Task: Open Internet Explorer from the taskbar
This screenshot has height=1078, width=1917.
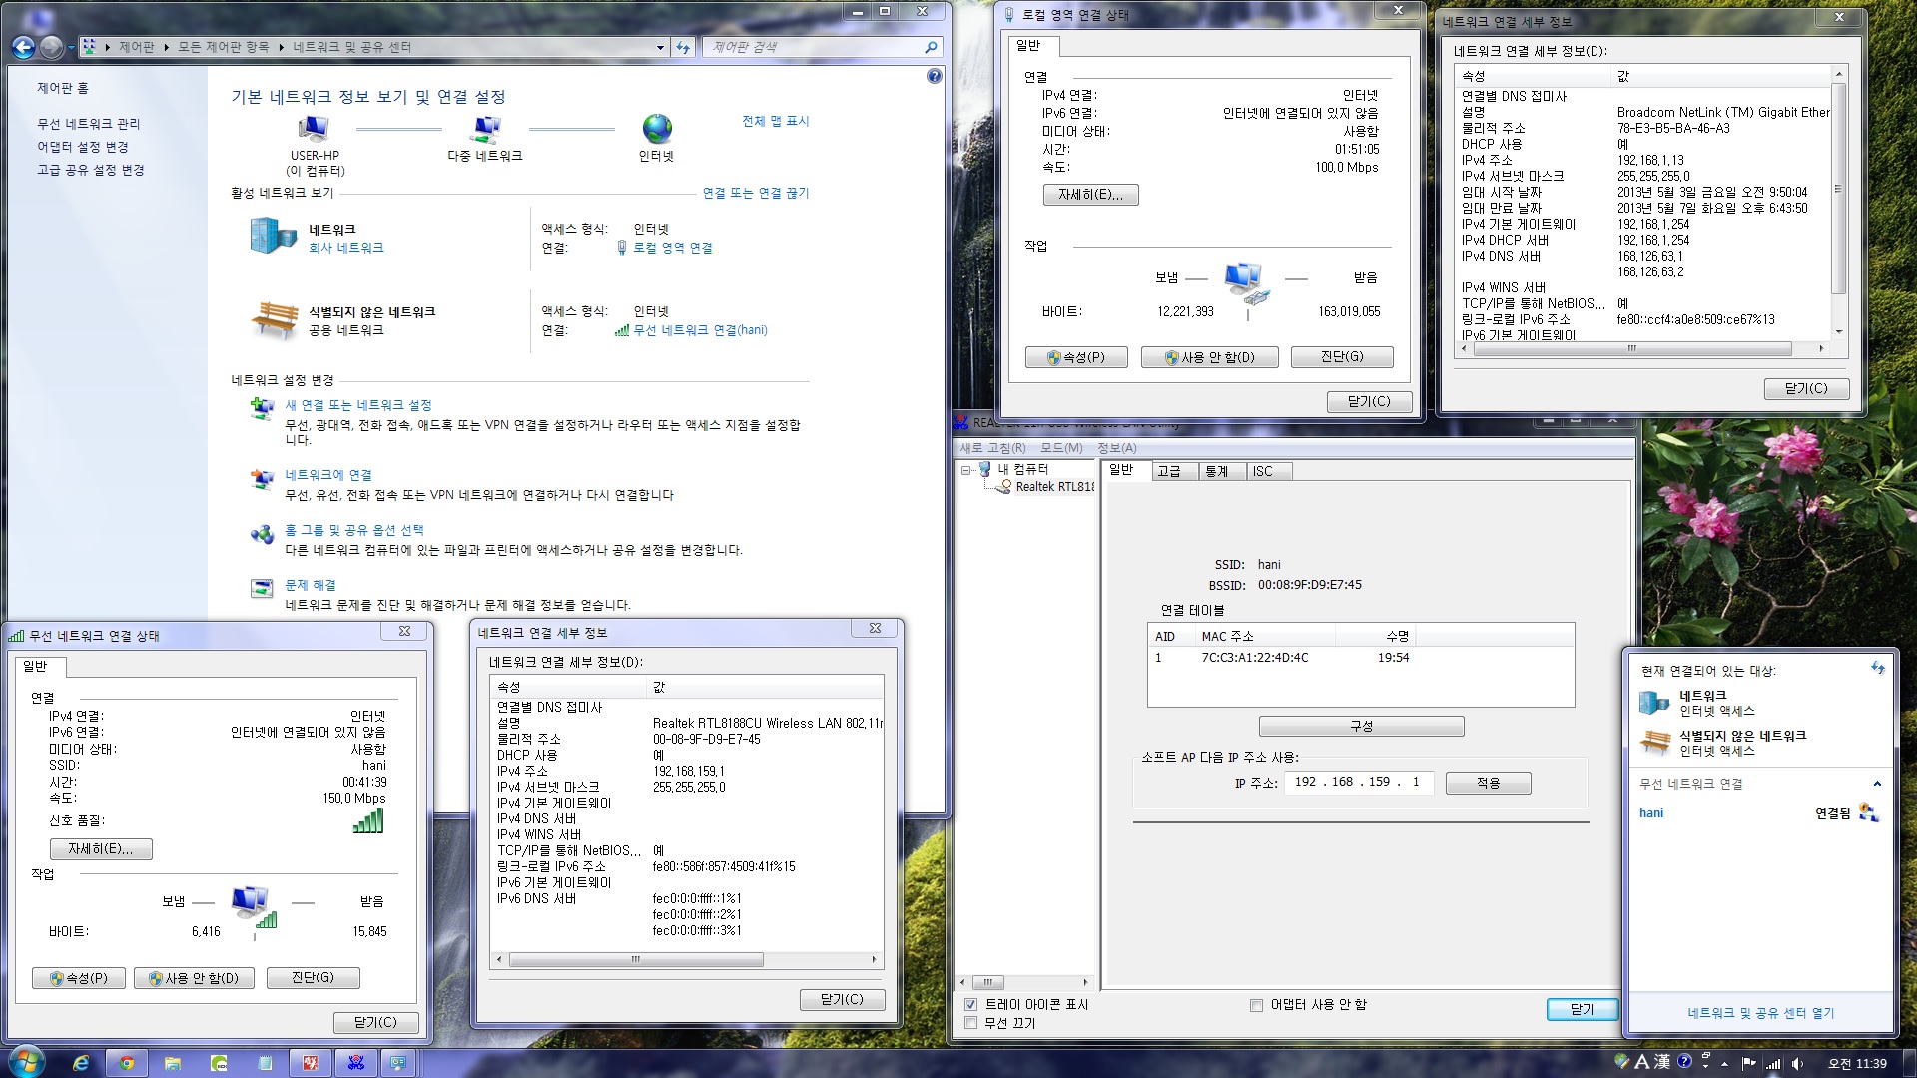Action: 81,1063
